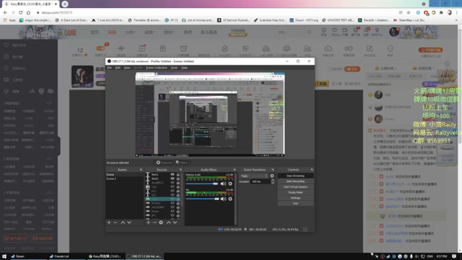Move the scene down with the Scenes down arrow
Image resolution: width=462 pixels, height=260 pixels.
tap(129, 222)
